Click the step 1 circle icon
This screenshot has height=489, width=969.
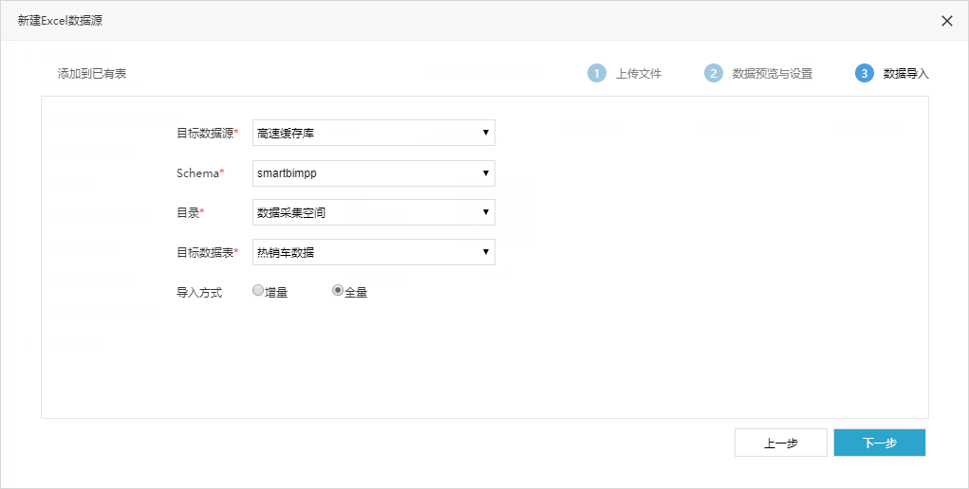(596, 74)
